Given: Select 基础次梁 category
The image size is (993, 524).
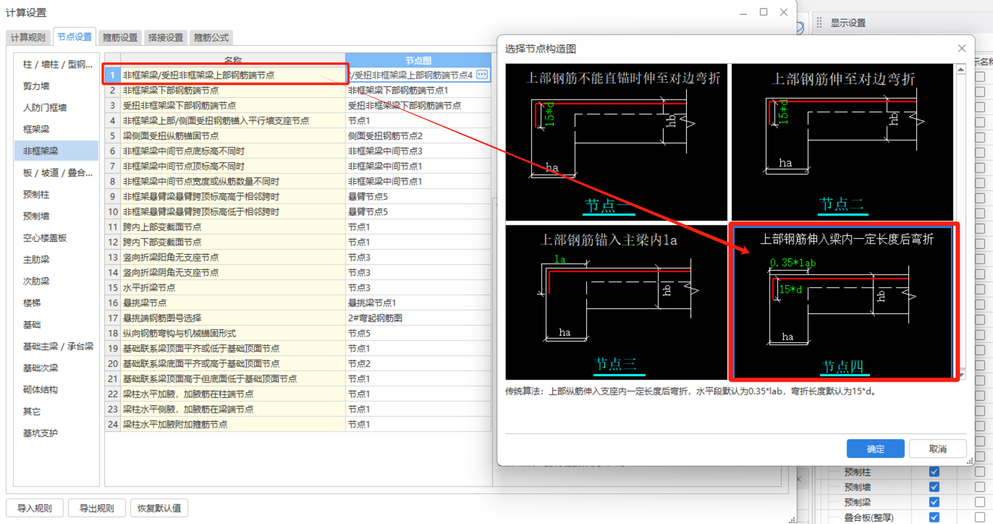Looking at the screenshot, I should click(x=57, y=368).
